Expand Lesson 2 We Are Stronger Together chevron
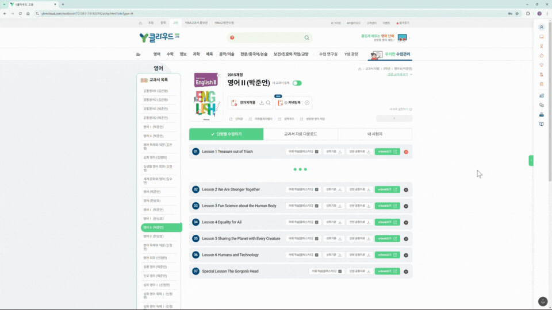This screenshot has height=310, width=552. [406, 190]
